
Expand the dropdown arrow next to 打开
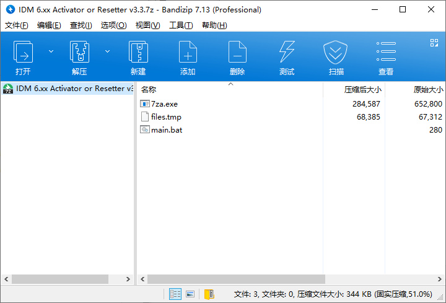point(51,51)
